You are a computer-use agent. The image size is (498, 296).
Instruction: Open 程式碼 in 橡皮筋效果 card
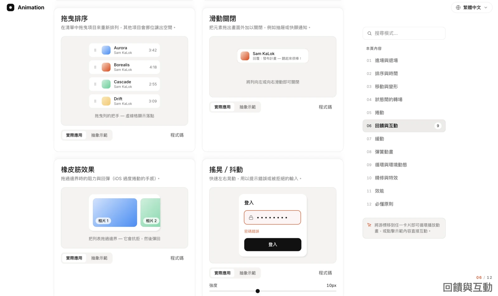[177, 258]
